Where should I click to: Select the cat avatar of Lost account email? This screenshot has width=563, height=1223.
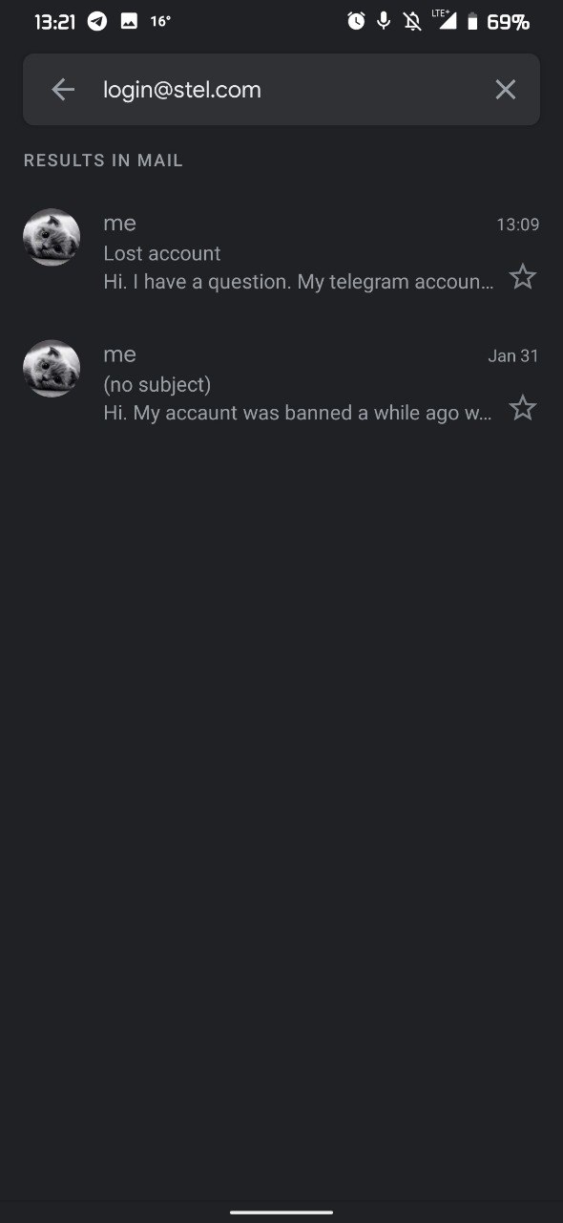coord(52,237)
